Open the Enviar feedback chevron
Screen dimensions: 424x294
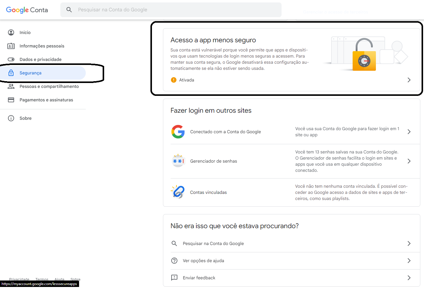point(409,278)
